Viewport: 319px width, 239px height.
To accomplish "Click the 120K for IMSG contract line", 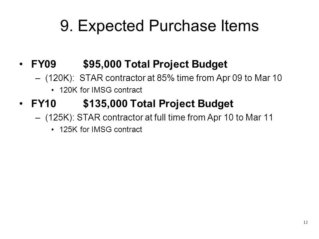I will [100, 90].
